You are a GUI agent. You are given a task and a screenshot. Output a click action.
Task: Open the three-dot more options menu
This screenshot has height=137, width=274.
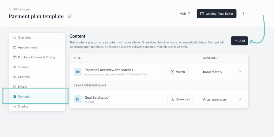[x=243, y=14]
